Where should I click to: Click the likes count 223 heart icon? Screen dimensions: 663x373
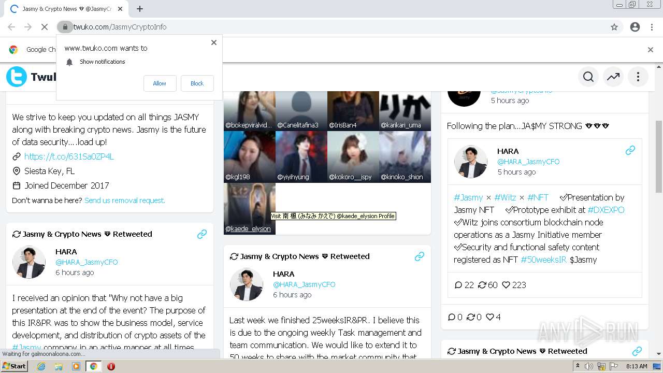point(506,285)
